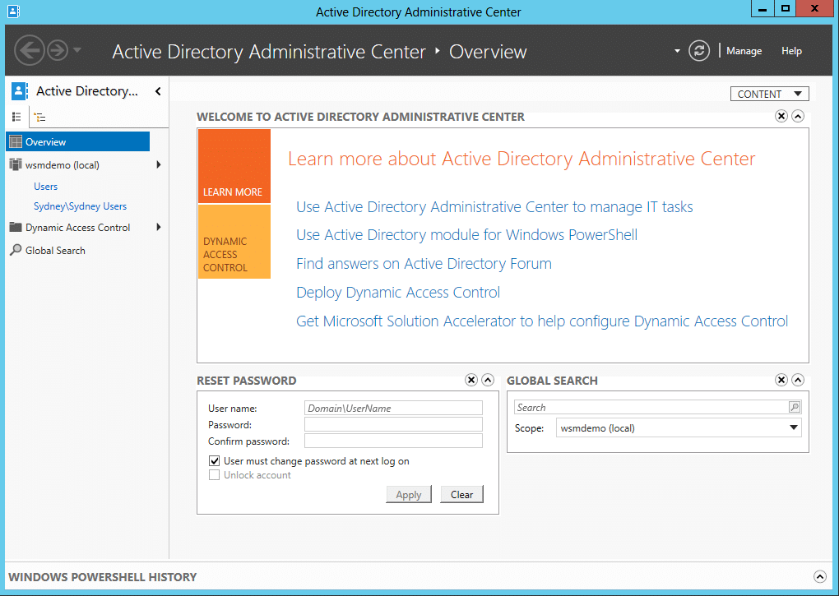Expand the Windows PowerShell History pane

pos(820,577)
